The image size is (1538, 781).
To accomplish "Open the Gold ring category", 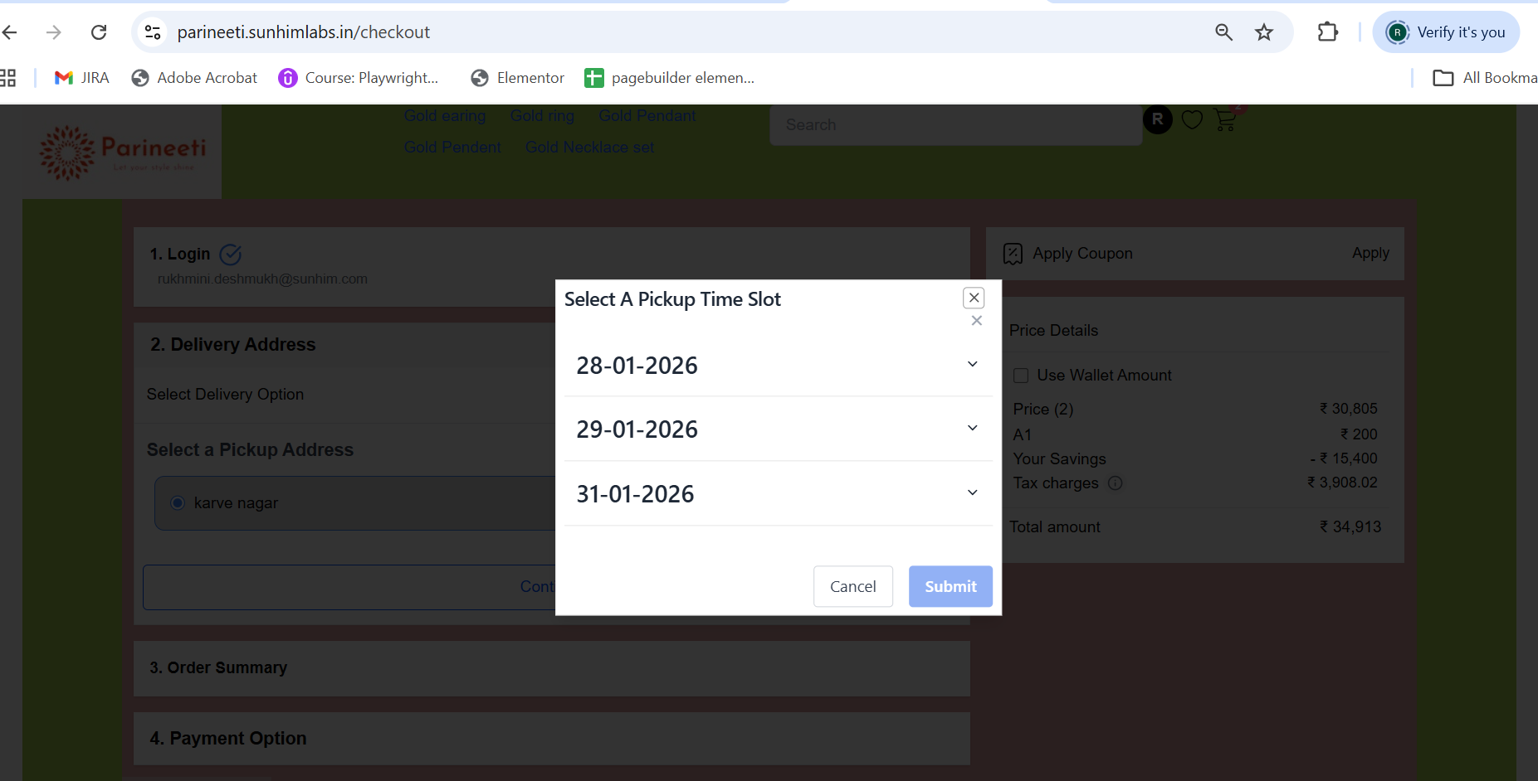I will pyautogui.click(x=542, y=115).
